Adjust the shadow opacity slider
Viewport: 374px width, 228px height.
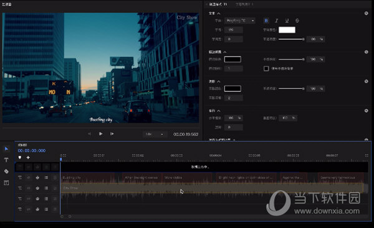[292, 89]
